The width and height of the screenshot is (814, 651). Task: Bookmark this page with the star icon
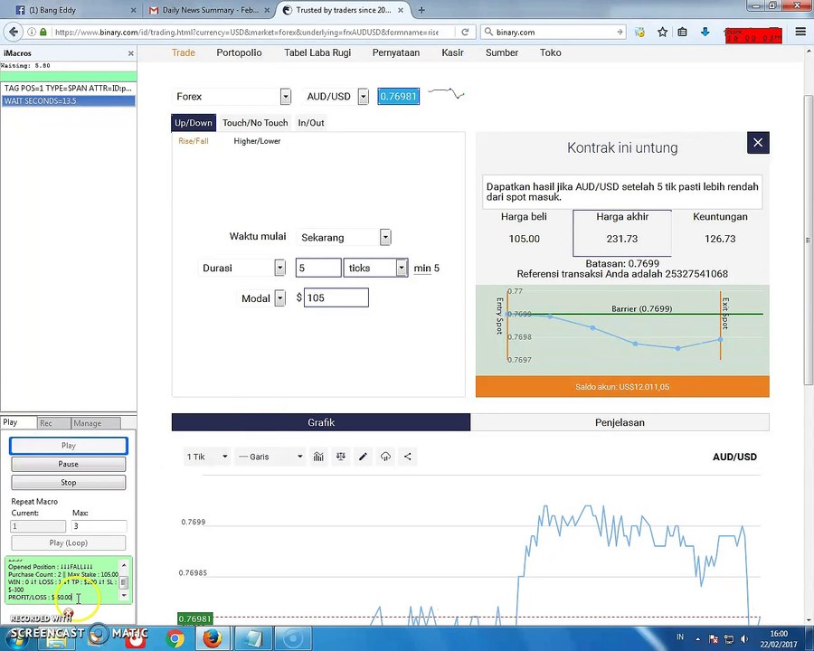662,33
